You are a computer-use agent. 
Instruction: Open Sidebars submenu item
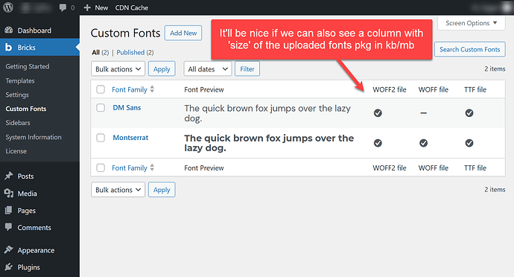[x=18, y=123]
